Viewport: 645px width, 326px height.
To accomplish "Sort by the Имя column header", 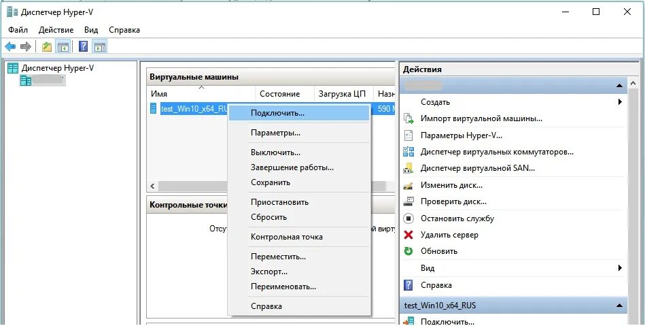I will [x=201, y=94].
